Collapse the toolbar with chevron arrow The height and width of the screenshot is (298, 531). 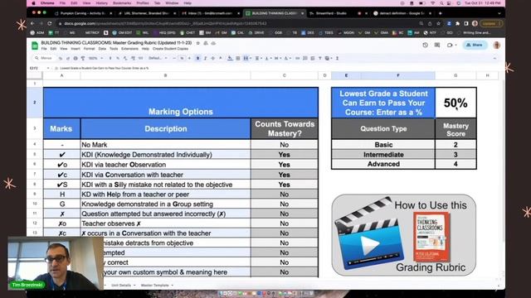click(494, 58)
